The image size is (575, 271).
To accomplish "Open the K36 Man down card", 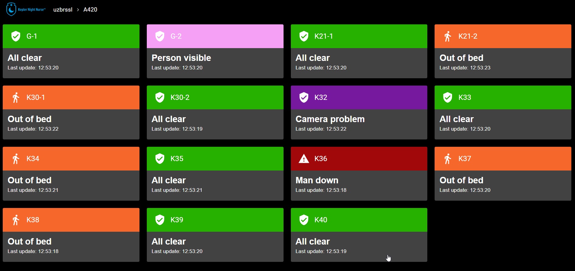I will (359, 174).
